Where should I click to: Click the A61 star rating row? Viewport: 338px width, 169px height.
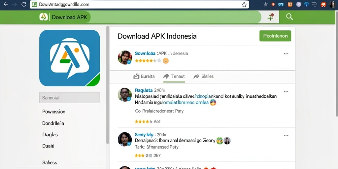click(x=148, y=121)
